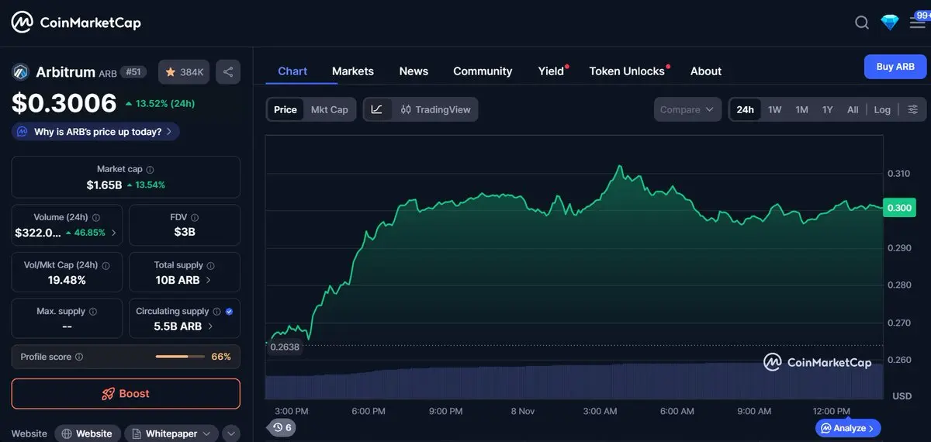
Task: Open the Whitepaper link button
Action: pyautogui.click(x=171, y=433)
